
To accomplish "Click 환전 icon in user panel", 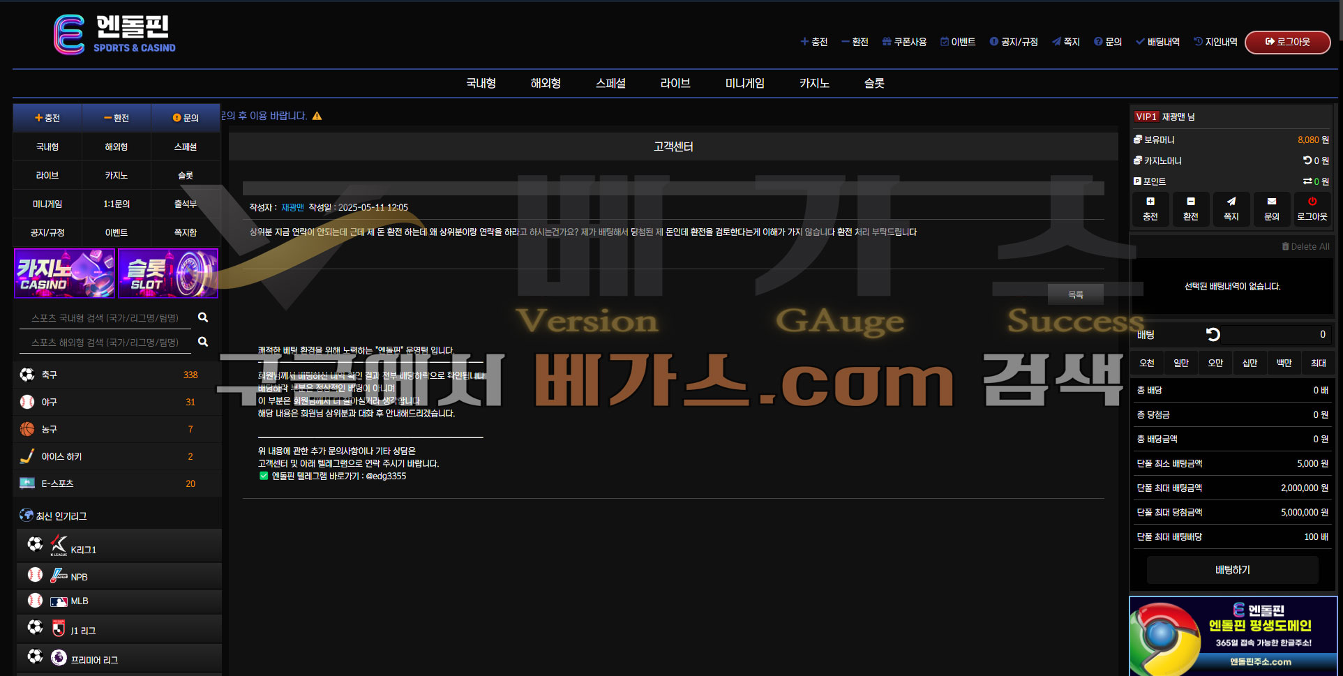I will [1190, 209].
